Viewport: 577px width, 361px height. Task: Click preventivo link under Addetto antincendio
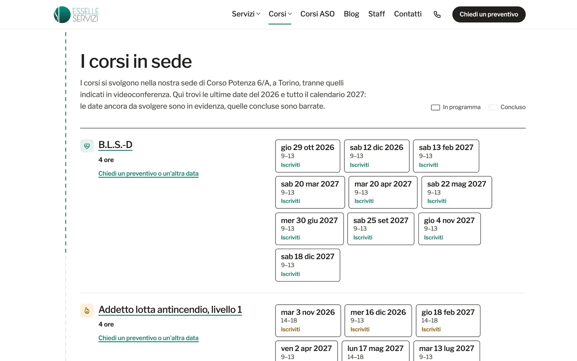point(149,338)
